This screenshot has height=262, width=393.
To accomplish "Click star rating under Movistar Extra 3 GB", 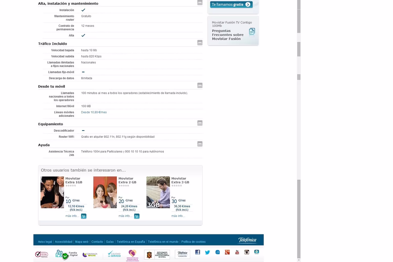I will [177, 186].
